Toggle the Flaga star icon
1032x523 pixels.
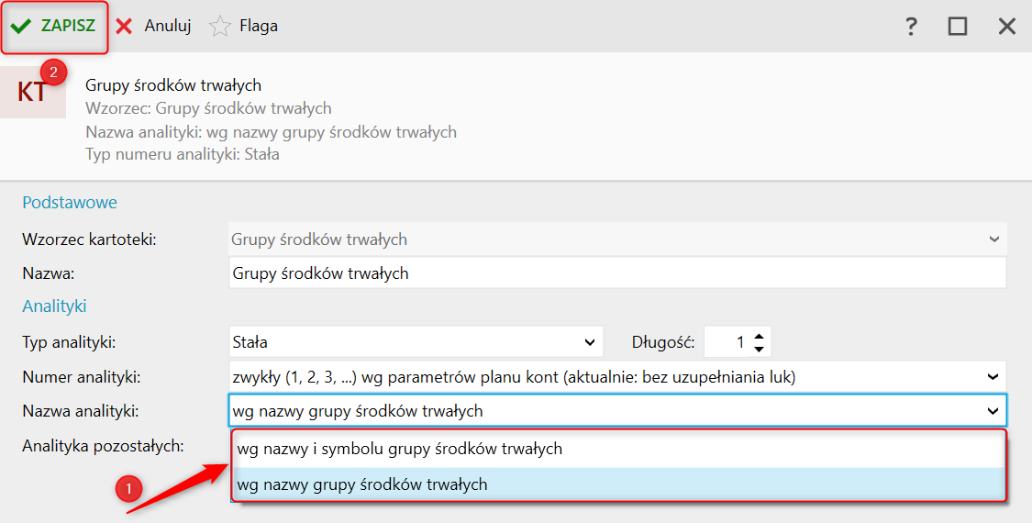[220, 27]
